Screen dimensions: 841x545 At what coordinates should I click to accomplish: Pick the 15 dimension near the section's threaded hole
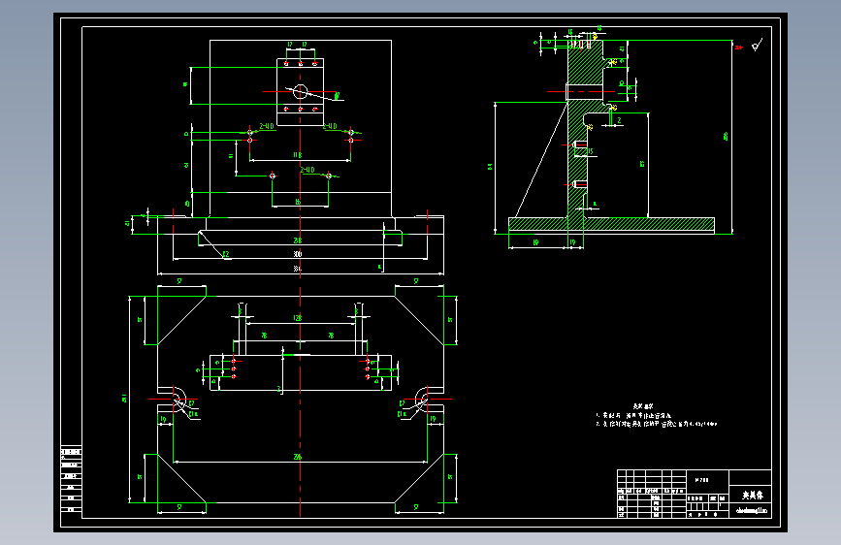pos(590,152)
